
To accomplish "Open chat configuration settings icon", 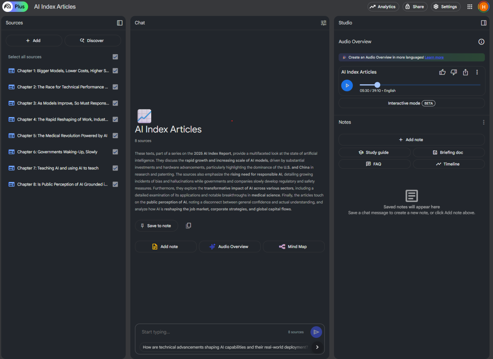I will (x=324, y=23).
